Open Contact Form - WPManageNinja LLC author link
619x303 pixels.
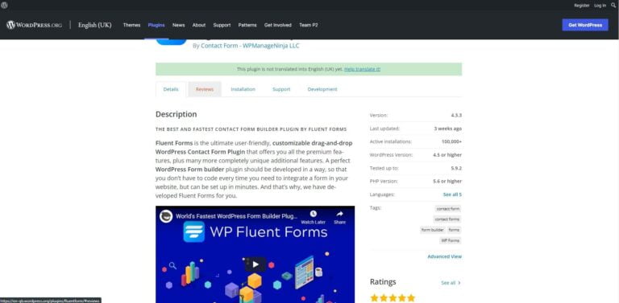point(250,46)
